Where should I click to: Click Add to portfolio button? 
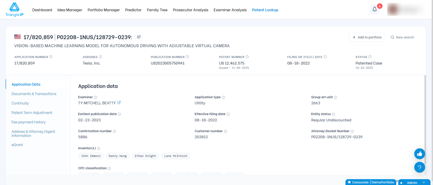[x=367, y=37]
